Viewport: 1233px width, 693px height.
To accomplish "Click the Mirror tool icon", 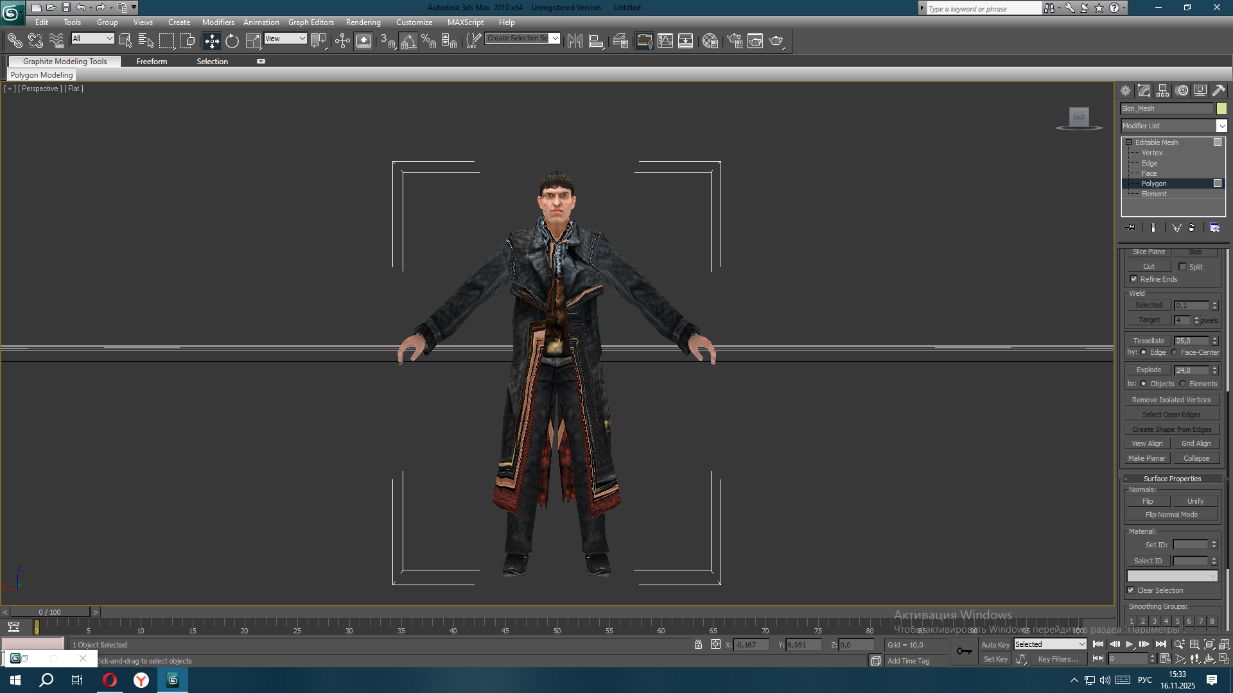I will click(575, 41).
